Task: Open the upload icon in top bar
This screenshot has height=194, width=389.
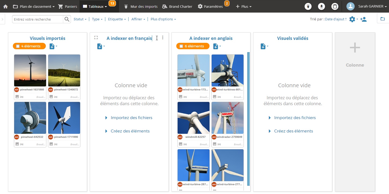Action: click(308, 6)
